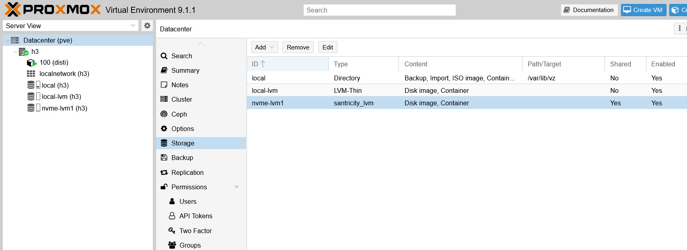Click the Replication arrows icon

(164, 172)
